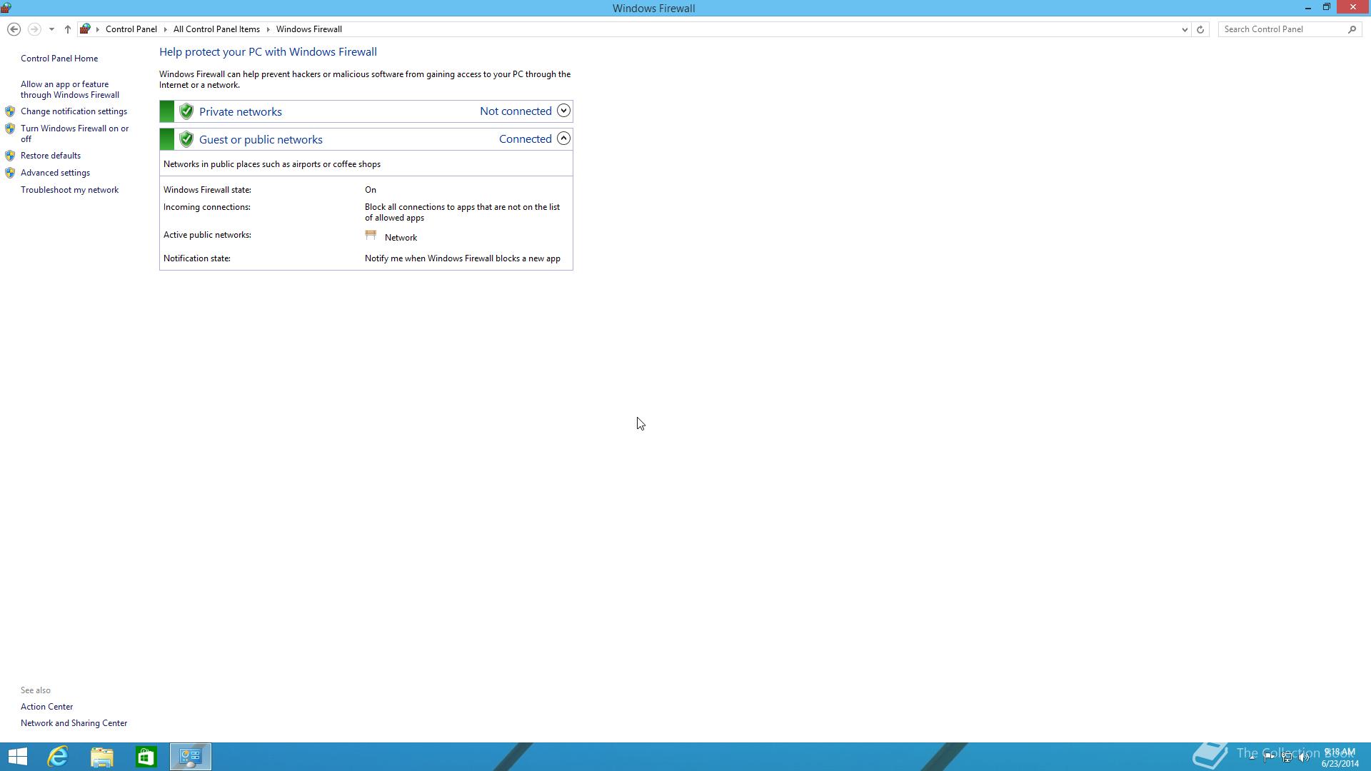Collapse the Guest or public networks section

(x=563, y=138)
